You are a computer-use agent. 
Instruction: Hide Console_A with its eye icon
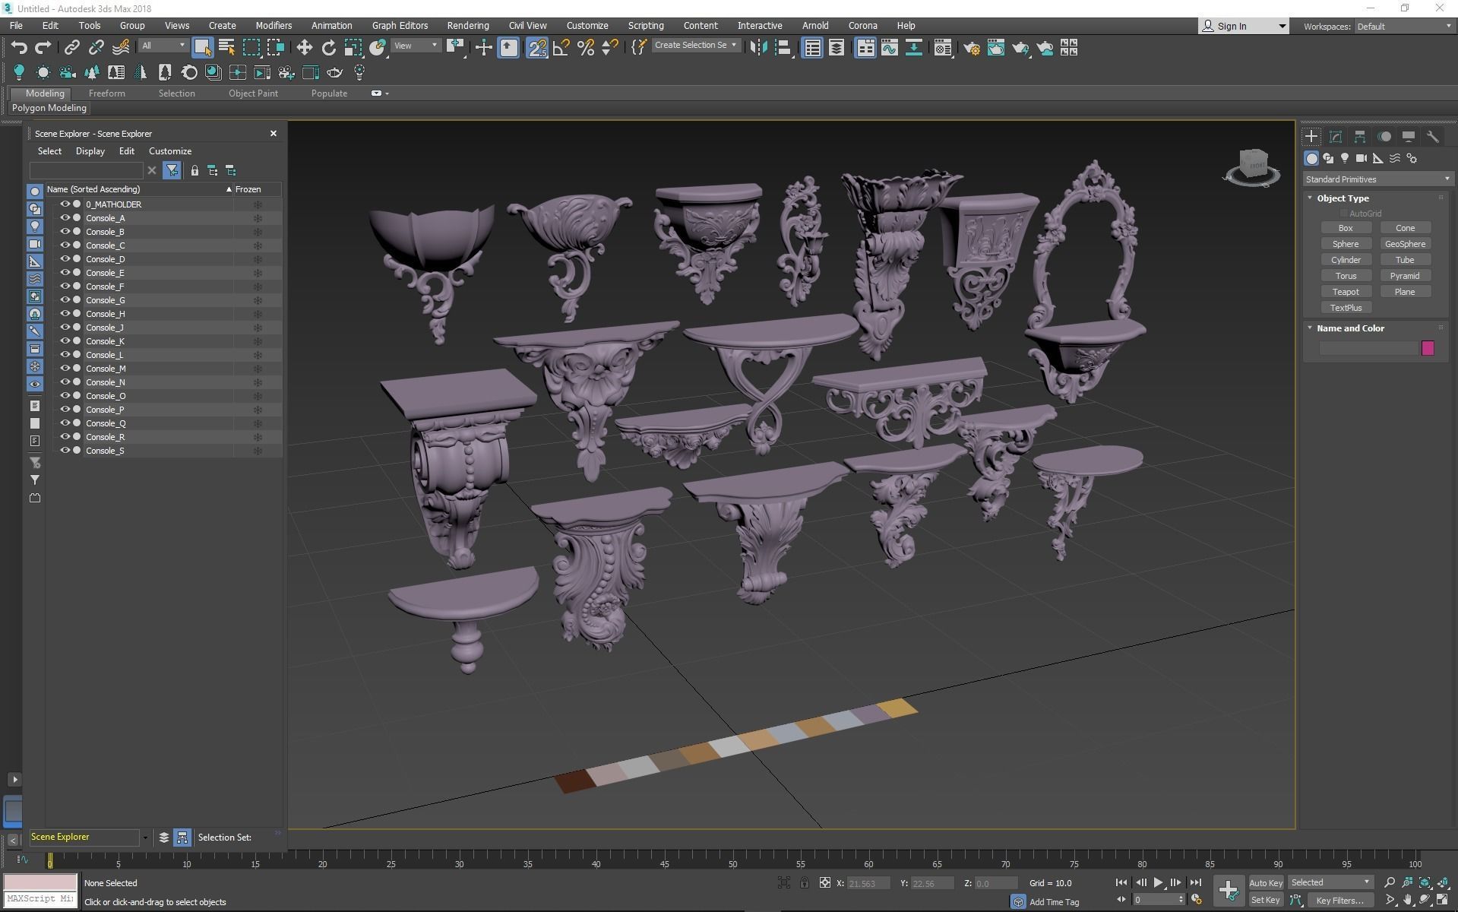coord(65,218)
